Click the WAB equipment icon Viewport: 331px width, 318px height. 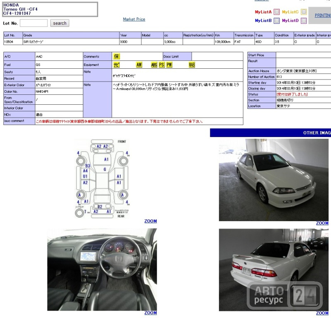tap(192, 65)
